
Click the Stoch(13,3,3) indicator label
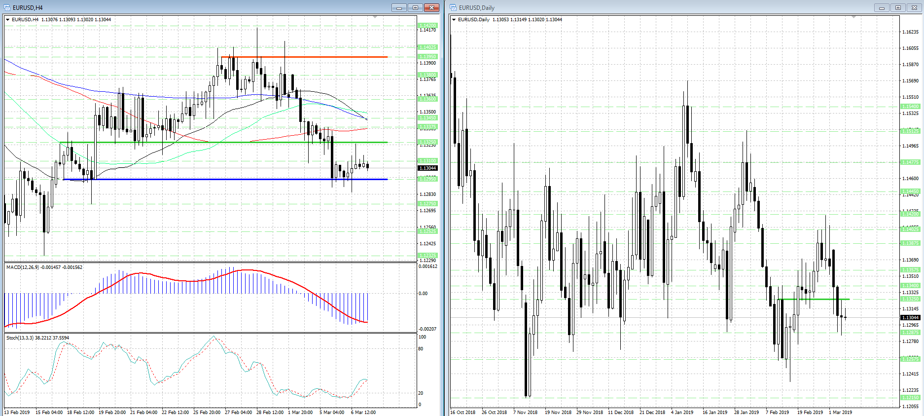pyautogui.click(x=37, y=338)
